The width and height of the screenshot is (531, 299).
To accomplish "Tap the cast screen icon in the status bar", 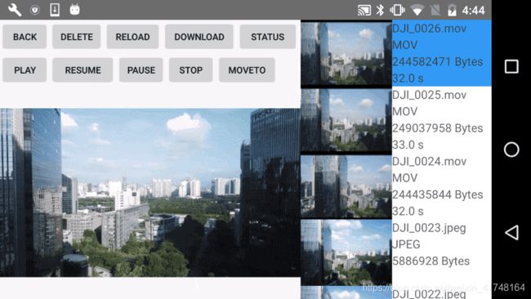I will coord(364,10).
